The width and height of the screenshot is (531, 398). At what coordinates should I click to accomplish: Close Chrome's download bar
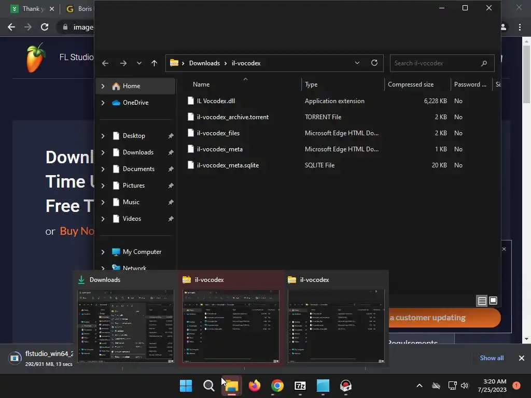click(x=522, y=358)
